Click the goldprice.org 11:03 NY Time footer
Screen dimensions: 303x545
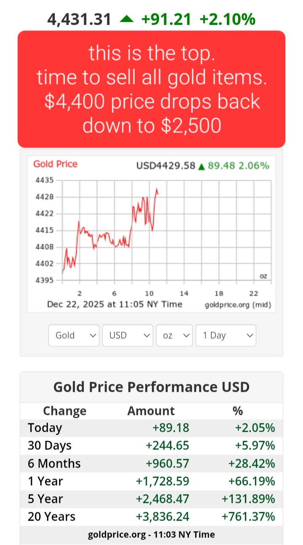point(151,535)
